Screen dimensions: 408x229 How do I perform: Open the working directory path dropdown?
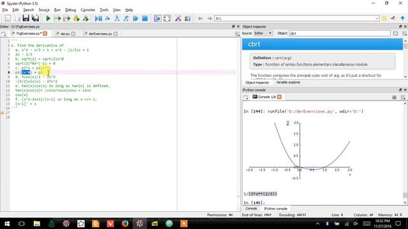377,18
